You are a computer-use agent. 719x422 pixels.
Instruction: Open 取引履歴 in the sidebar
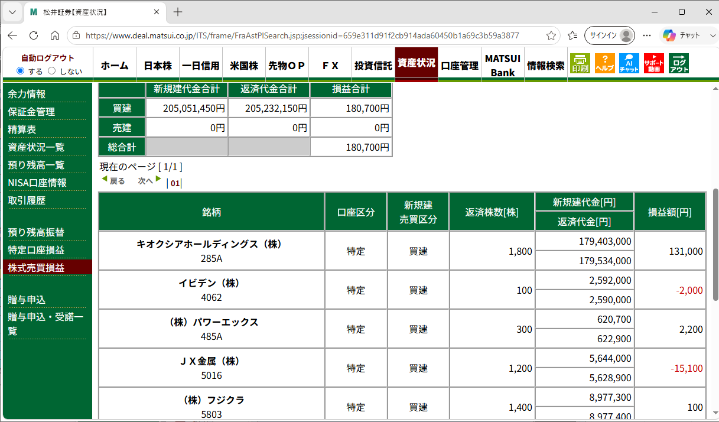27,200
